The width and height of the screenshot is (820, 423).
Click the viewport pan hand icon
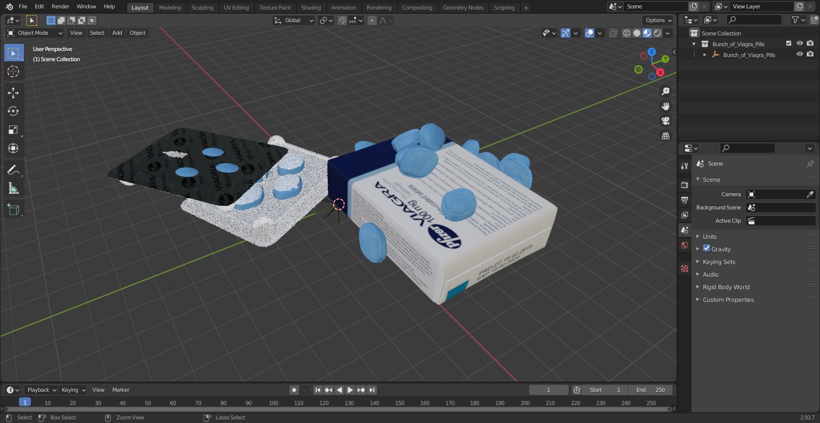coord(665,106)
